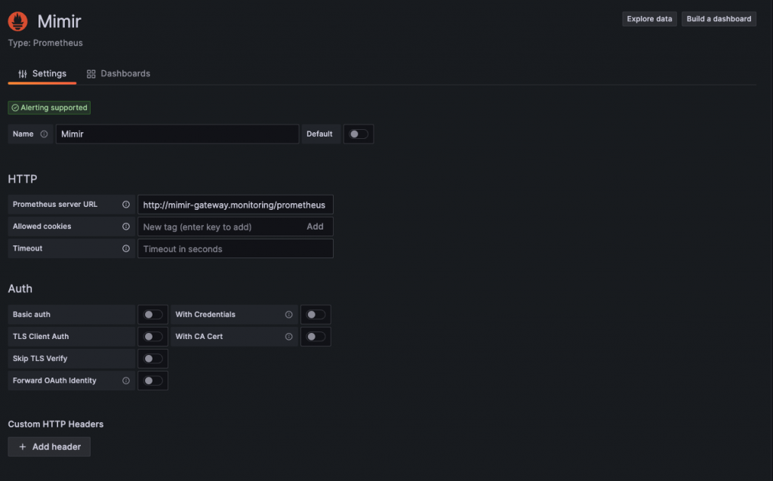The image size is (773, 481).
Task: Click the TLS Client Auth label
Action: pos(41,337)
